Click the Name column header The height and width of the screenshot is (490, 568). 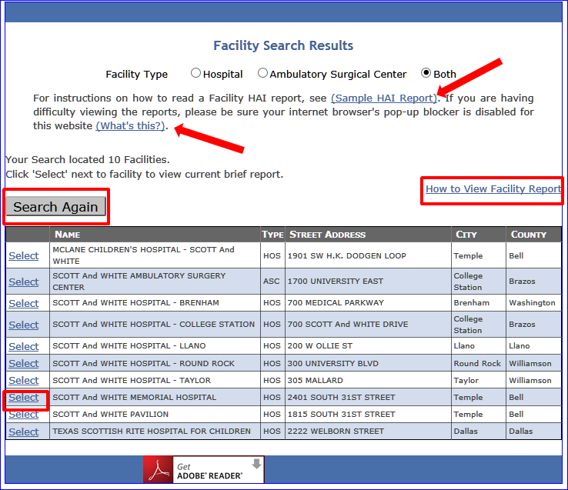click(68, 235)
